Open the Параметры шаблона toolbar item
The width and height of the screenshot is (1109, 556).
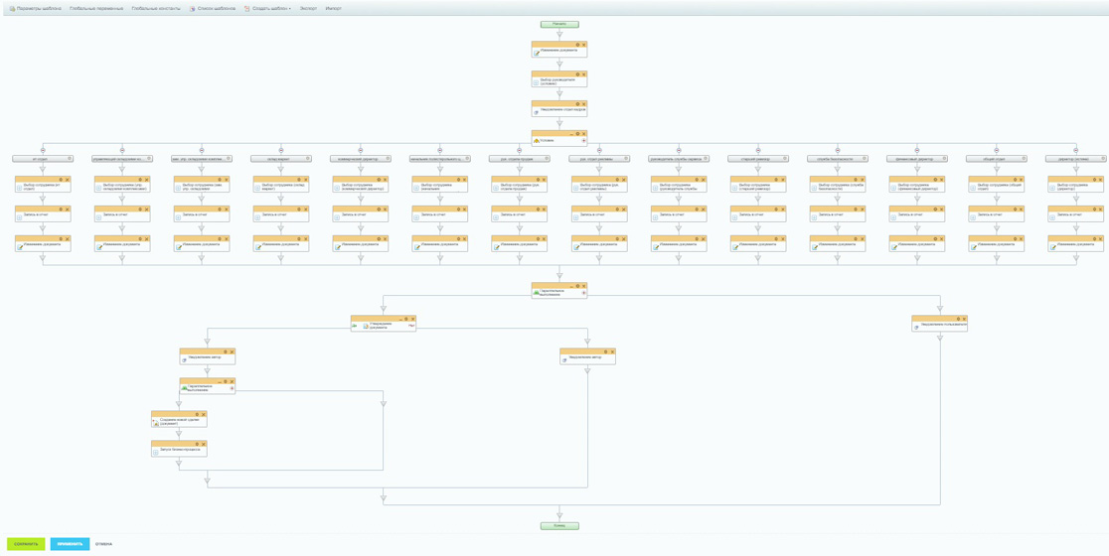[36, 9]
